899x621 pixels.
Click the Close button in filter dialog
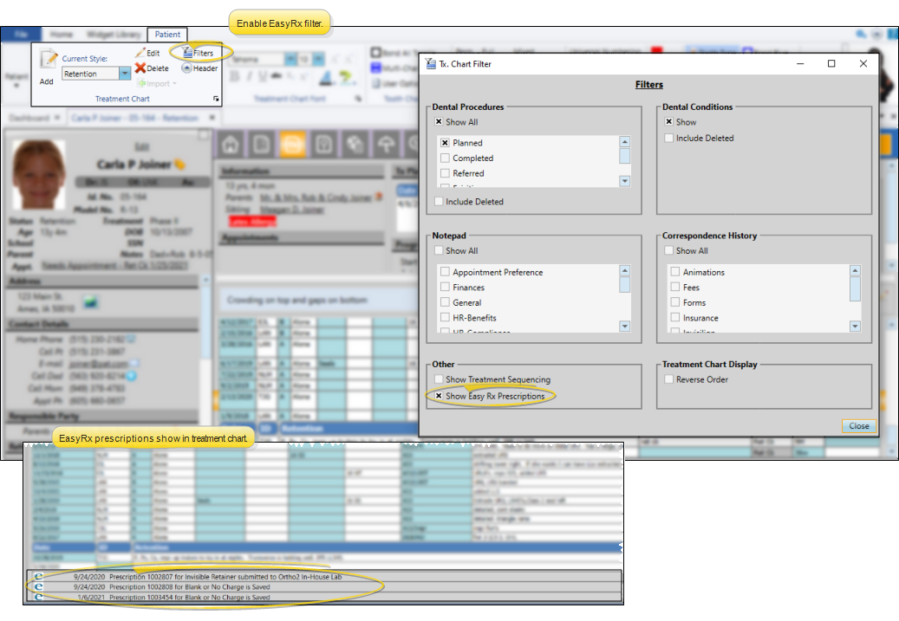(858, 426)
